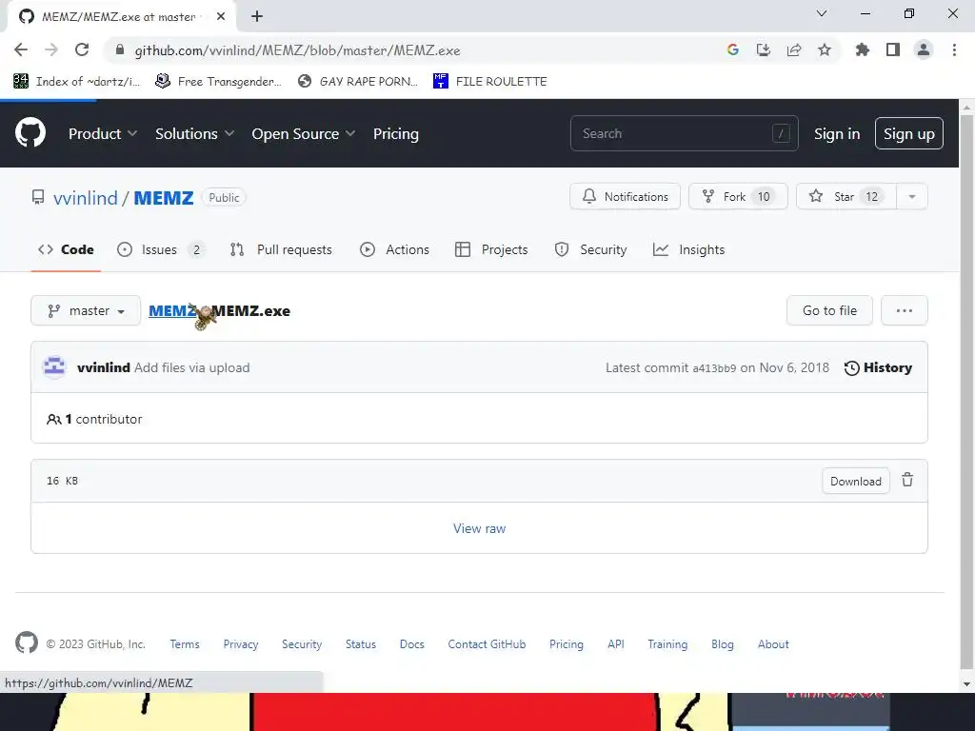Click Contact GitHub in the footer
The image size is (975, 731).
pyautogui.click(x=487, y=644)
